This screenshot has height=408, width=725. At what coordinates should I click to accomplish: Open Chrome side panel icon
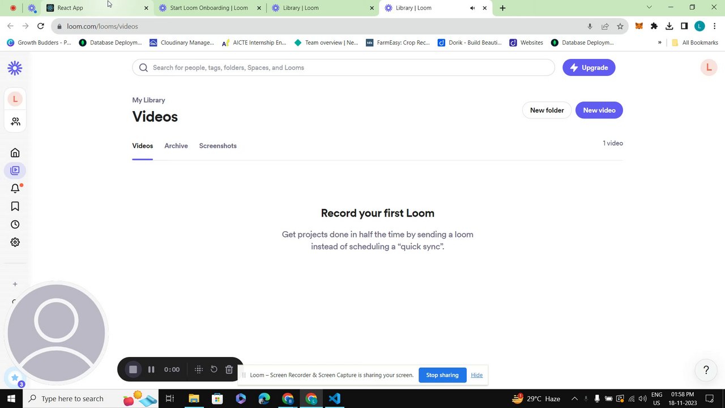click(684, 26)
